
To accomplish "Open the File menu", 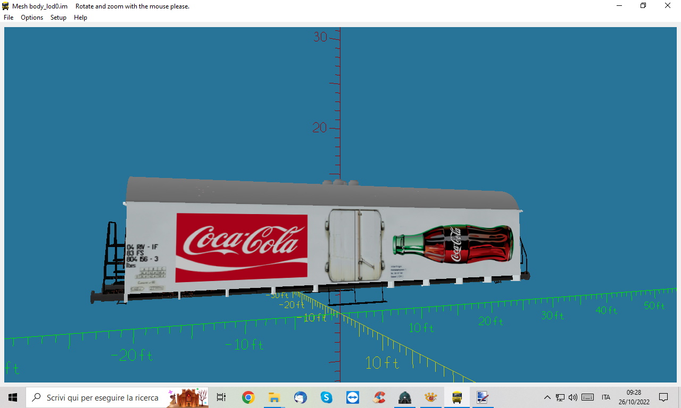I will (x=9, y=18).
